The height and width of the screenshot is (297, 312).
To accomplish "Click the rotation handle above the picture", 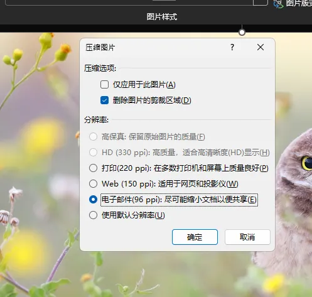I will 242,33.
